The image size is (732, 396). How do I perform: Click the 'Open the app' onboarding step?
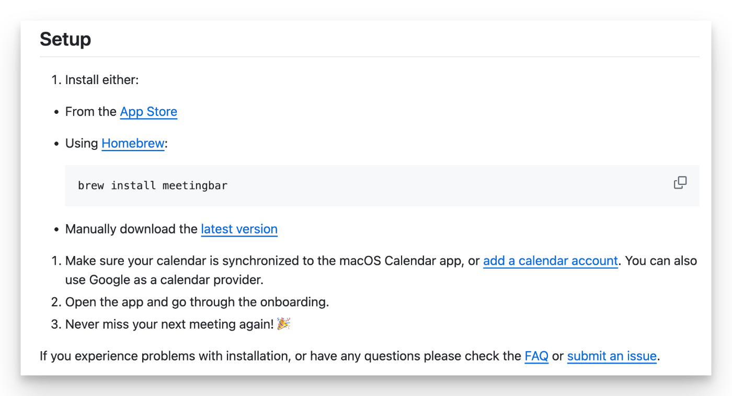tap(197, 302)
